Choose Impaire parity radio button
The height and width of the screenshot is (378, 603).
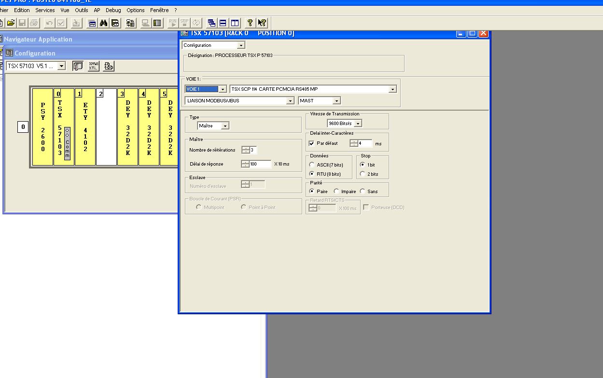tap(337, 191)
